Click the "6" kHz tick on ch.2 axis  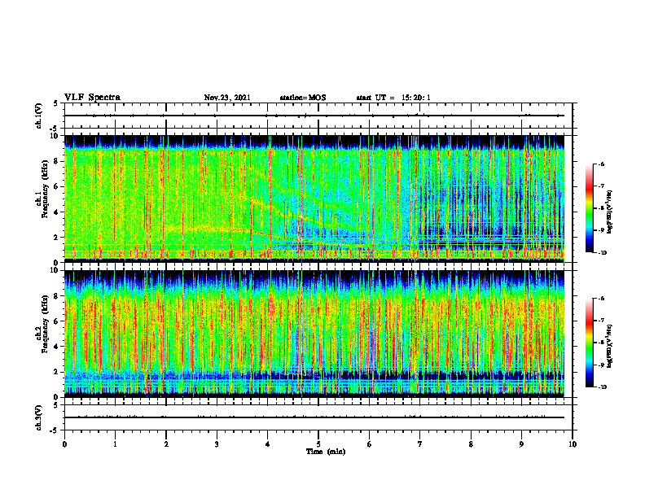click(57, 321)
